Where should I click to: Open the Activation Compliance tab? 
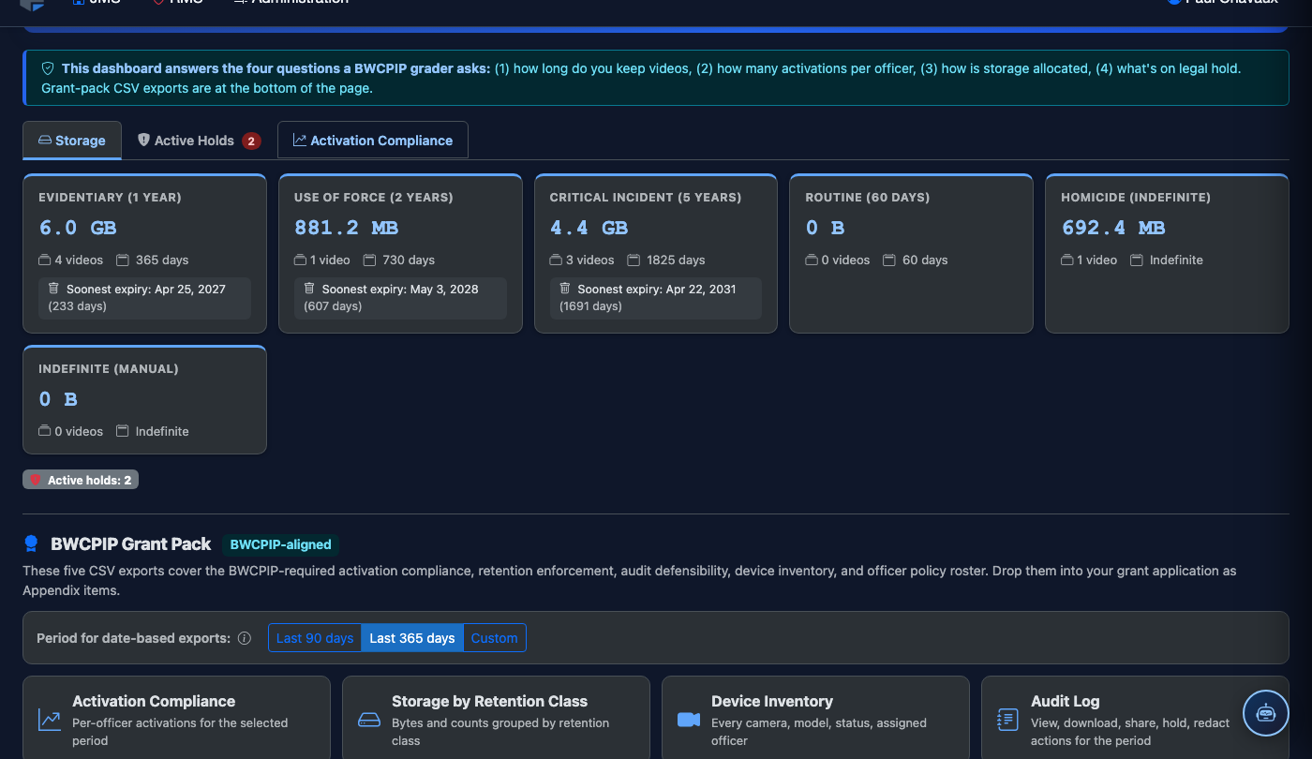click(373, 141)
